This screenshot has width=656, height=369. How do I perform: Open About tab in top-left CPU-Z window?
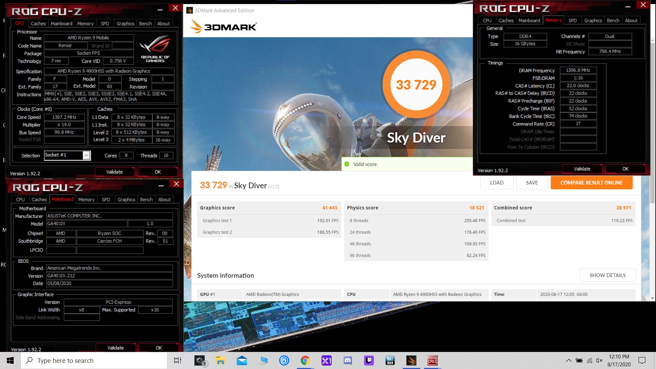point(163,24)
